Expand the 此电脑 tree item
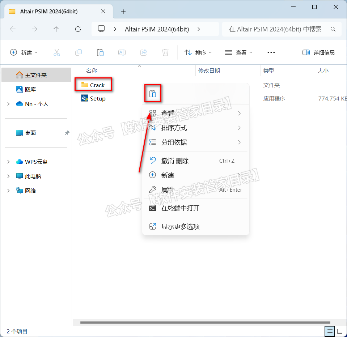The height and width of the screenshot is (337, 347). pos(8,176)
